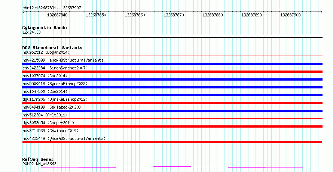This screenshot has width=333, height=172.
Task: Click ruler position 132687860
Action: coord(135,15)
